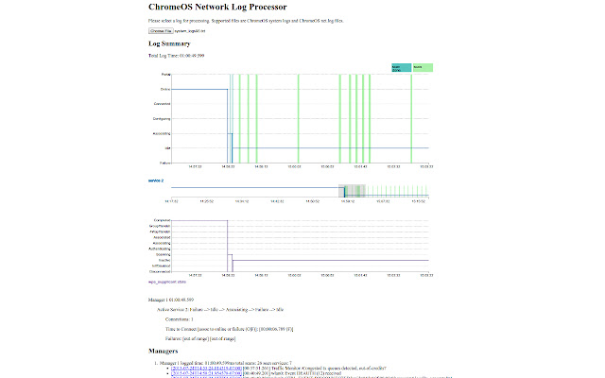605x378 pixels.
Task: Click the Active Service 2 state transitions line
Action: [x=220, y=310]
